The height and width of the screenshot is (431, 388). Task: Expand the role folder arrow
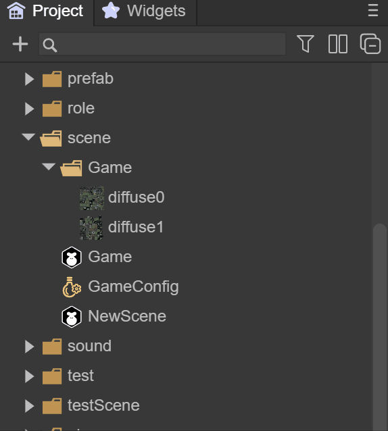[x=29, y=109]
